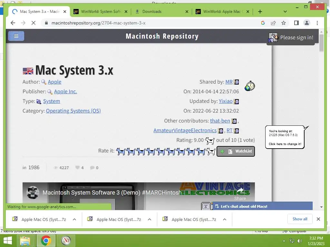Show hidden tray icons arrow

[284, 241]
